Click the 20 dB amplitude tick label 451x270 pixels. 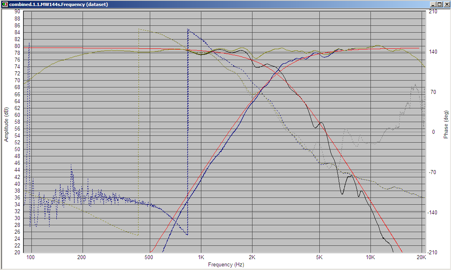[x=17, y=252]
